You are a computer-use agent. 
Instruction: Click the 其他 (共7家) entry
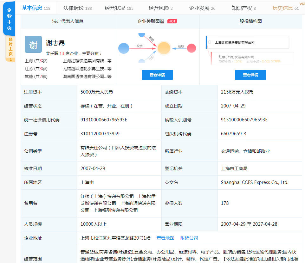click(36, 76)
